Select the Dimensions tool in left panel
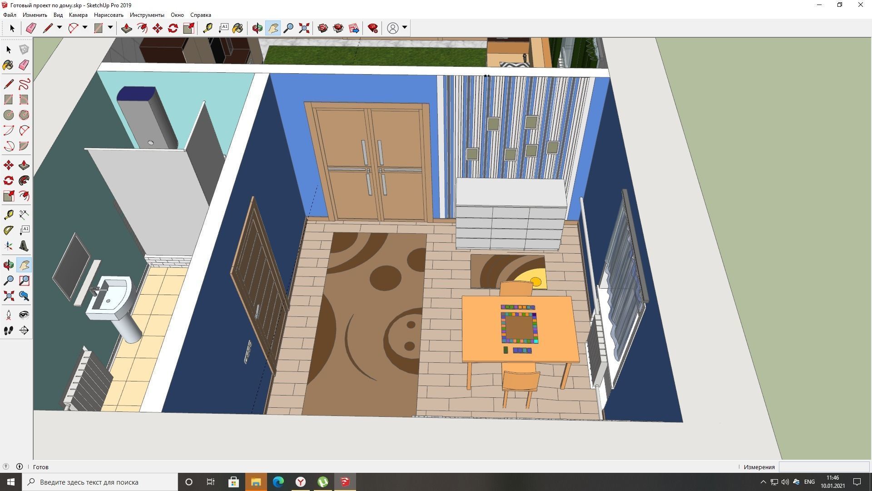872x491 pixels. point(24,215)
